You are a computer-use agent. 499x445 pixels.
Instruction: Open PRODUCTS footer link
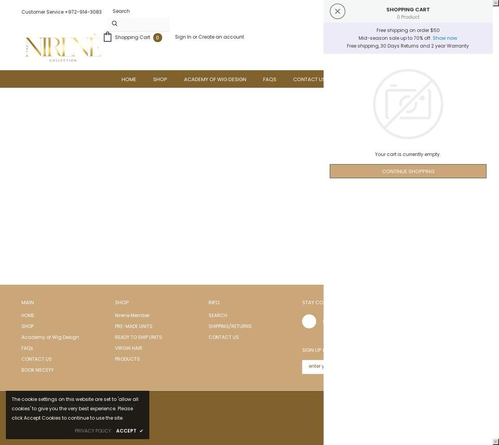127,359
